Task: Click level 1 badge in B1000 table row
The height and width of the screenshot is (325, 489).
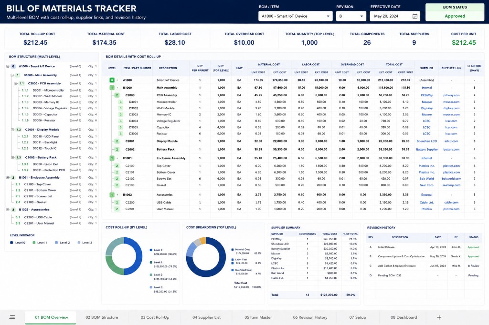Action: tap(112, 88)
